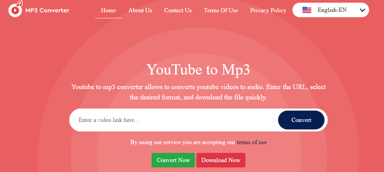Open the Contact Us page

[x=178, y=10]
